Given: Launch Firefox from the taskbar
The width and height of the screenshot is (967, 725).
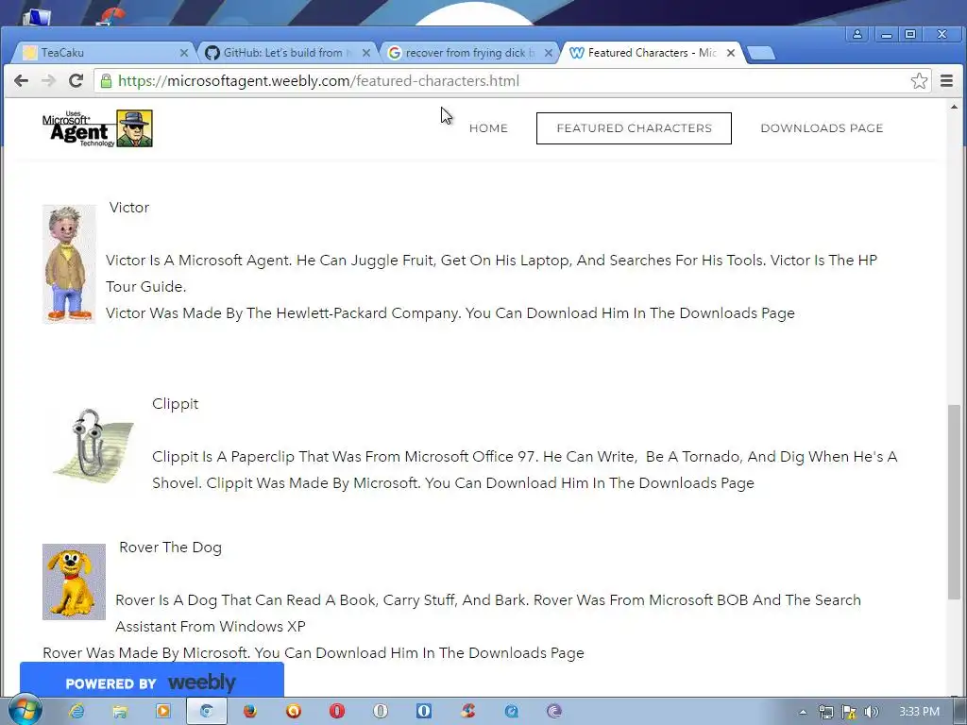Looking at the screenshot, I should (x=249, y=712).
